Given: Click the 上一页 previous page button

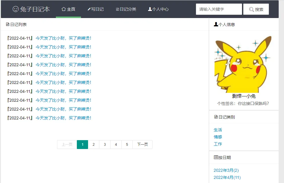Looking at the screenshot, I should point(67,144).
